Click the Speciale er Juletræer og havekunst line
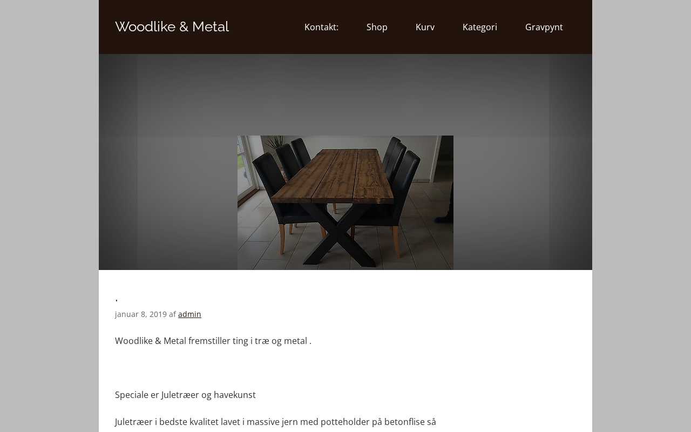The width and height of the screenshot is (691, 432). pos(185,395)
